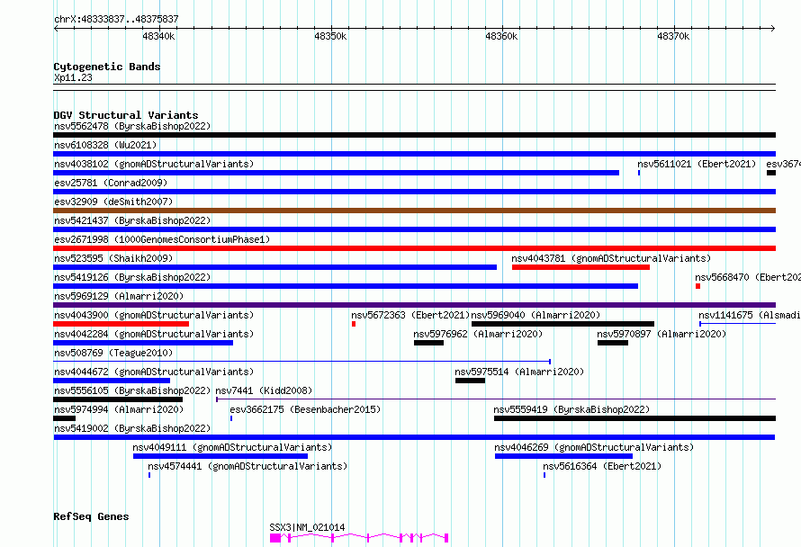801x547 pixels.
Task: Click the small red marker under nsv5668470
Action: [697, 286]
